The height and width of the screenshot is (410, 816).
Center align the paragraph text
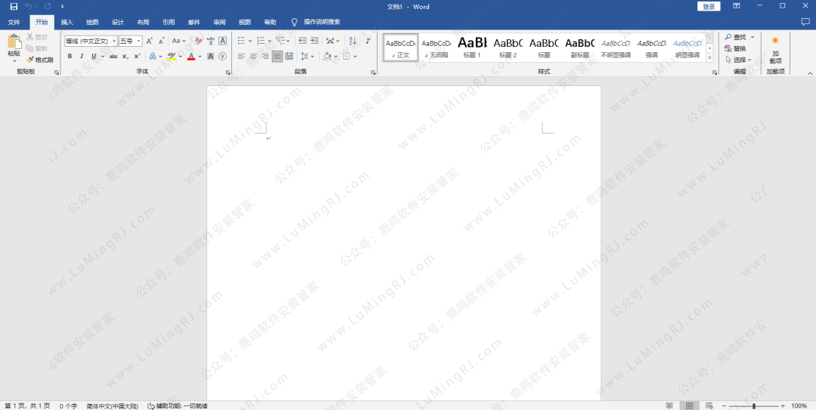point(253,57)
